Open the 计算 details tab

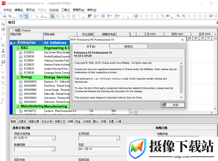tap(119, 121)
